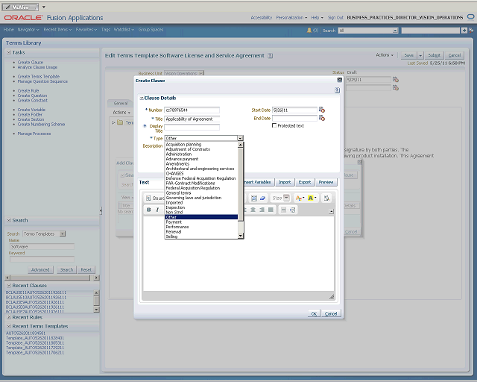Expand the Recent Rules panel
This screenshot has width=477, height=382.
[9, 317]
